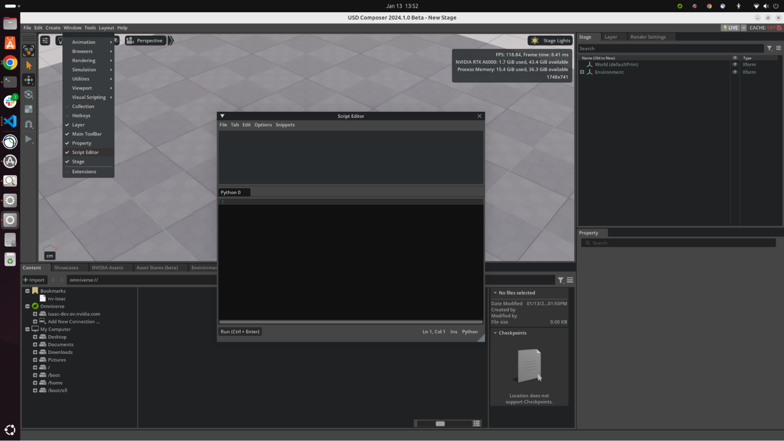Click the Import button in Content browser
Viewport: 784px width, 441px height.
click(34, 279)
